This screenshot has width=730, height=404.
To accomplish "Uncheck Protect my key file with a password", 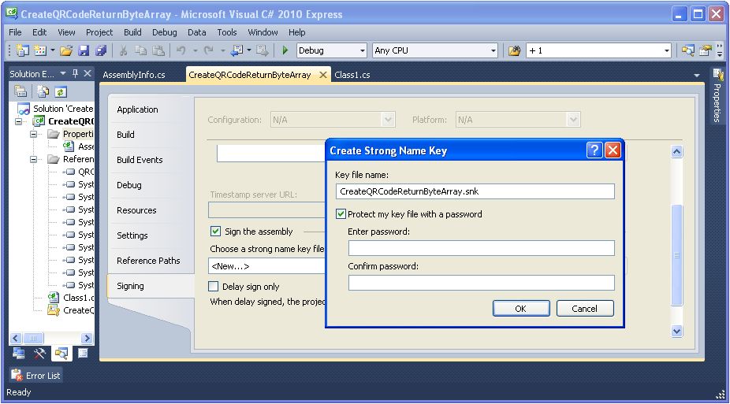I will (x=341, y=214).
